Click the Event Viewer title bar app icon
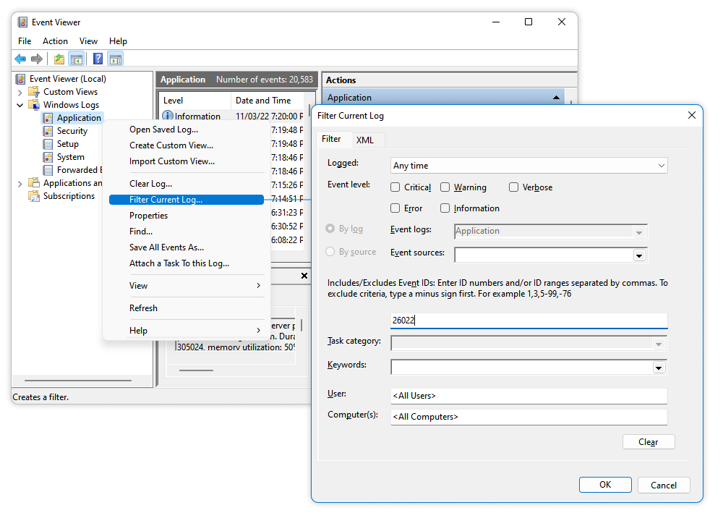The height and width of the screenshot is (513, 723). 22,22
